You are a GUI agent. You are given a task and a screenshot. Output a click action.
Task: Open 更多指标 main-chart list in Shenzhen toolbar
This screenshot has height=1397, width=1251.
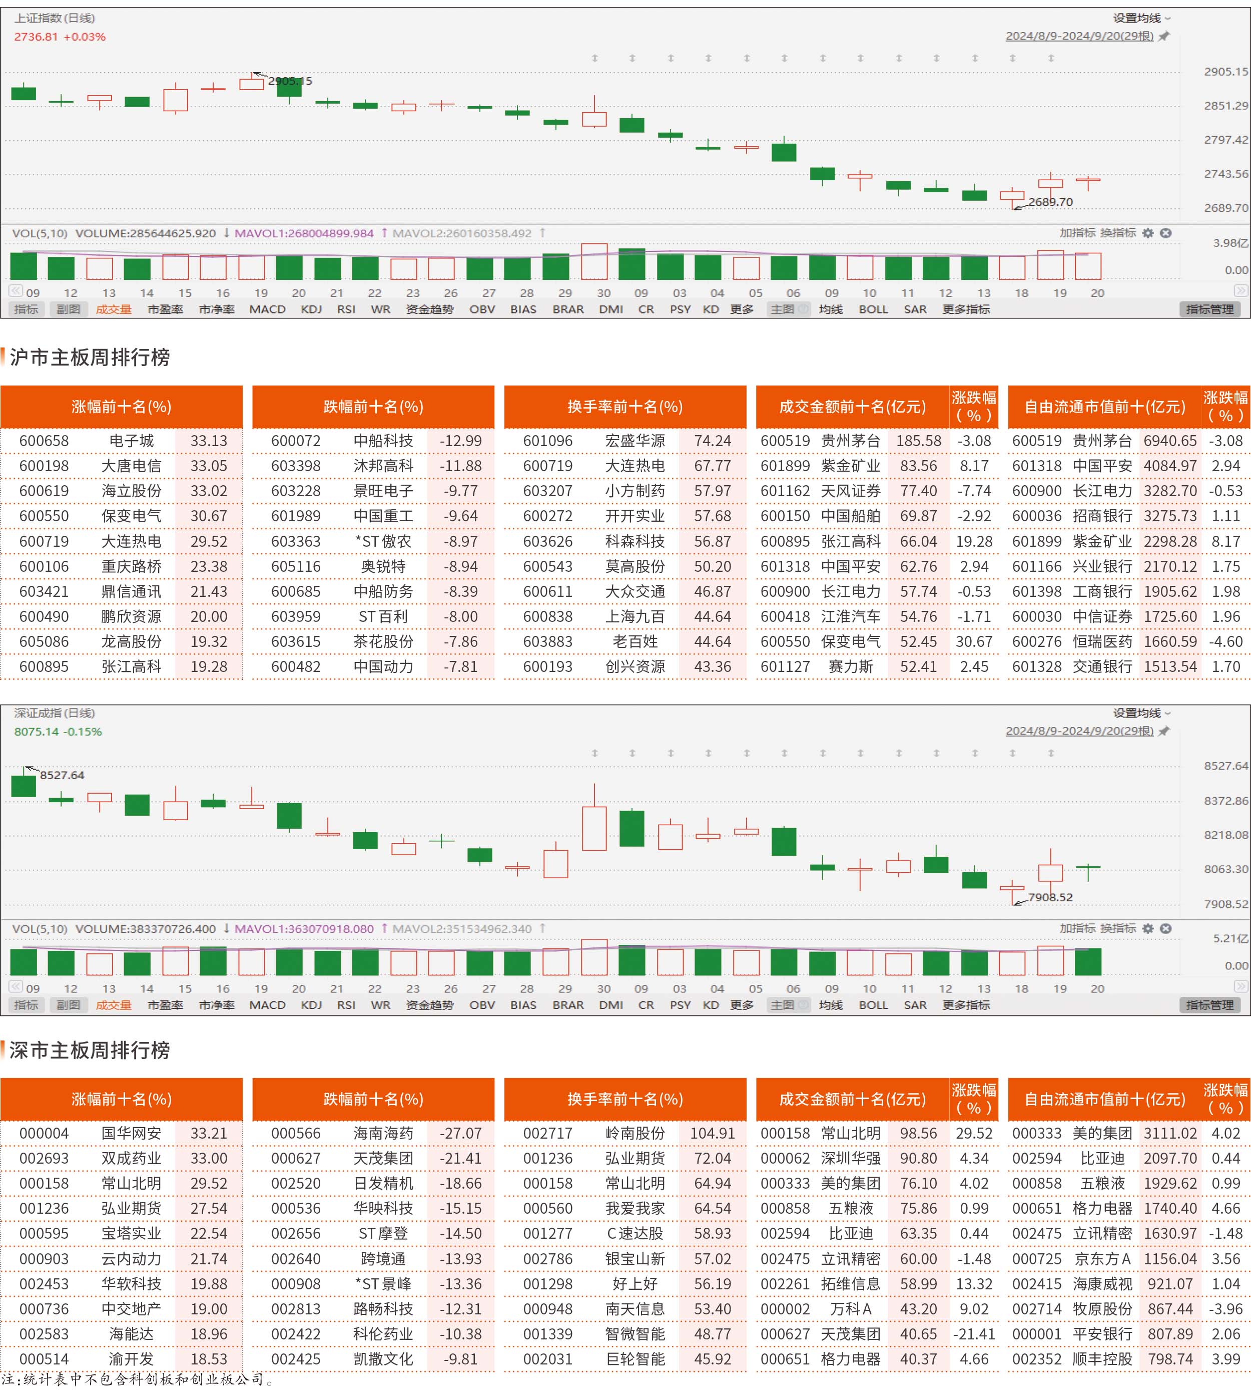[966, 1005]
